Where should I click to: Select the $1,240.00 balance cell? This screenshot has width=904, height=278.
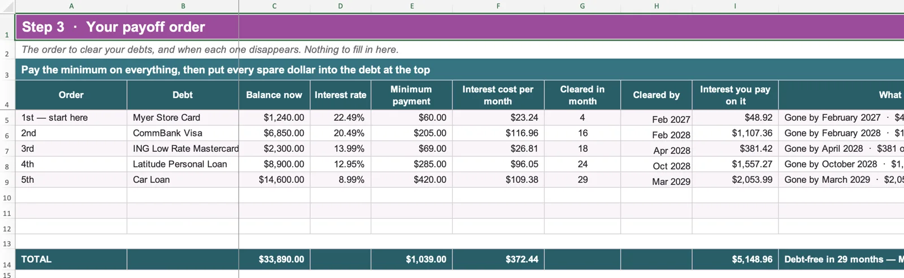[275, 118]
